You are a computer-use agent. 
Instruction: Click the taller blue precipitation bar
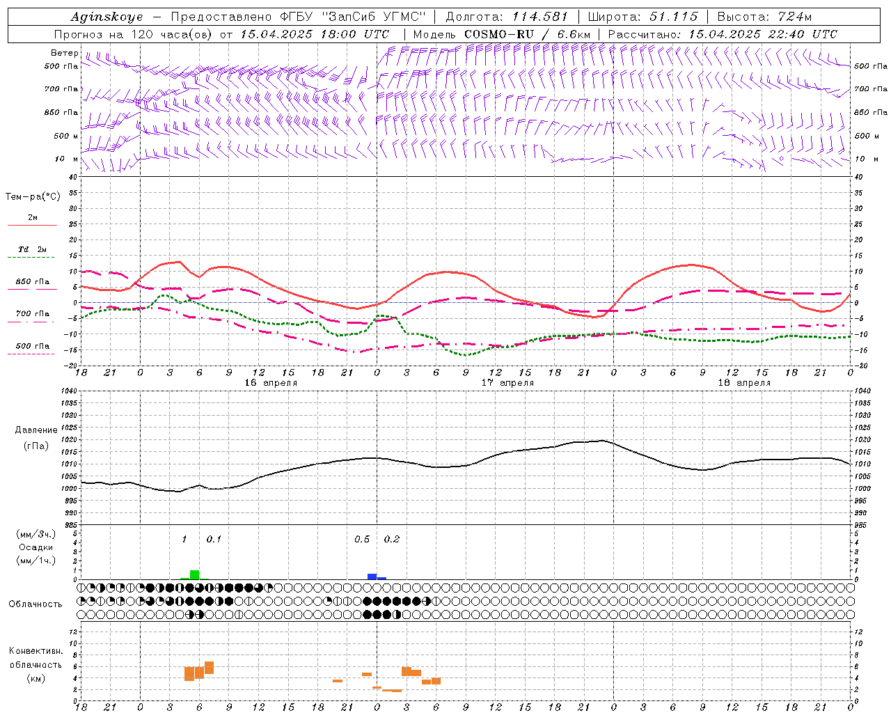pyautogui.click(x=372, y=577)
